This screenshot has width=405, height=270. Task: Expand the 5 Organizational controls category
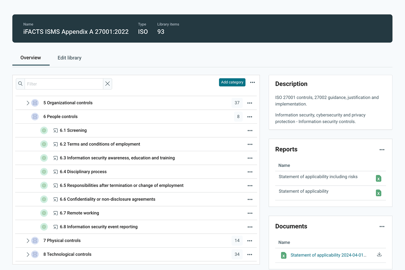pyautogui.click(x=28, y=103)
